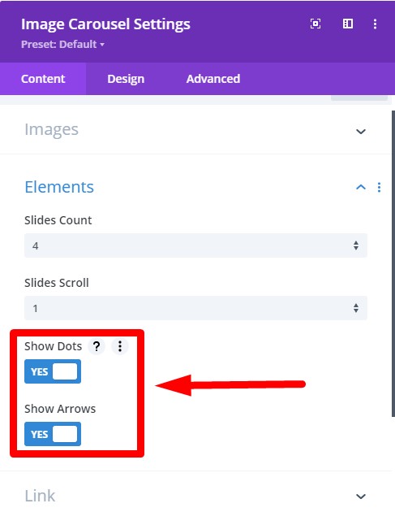The width and height of the screenshot is (395, 512).
Task: Click the Slides Scroll label
Action: (x=57, y=283)
